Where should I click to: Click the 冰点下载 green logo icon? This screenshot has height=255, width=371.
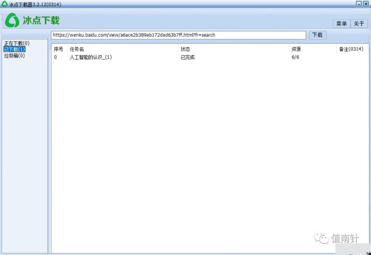coord(12,20)
